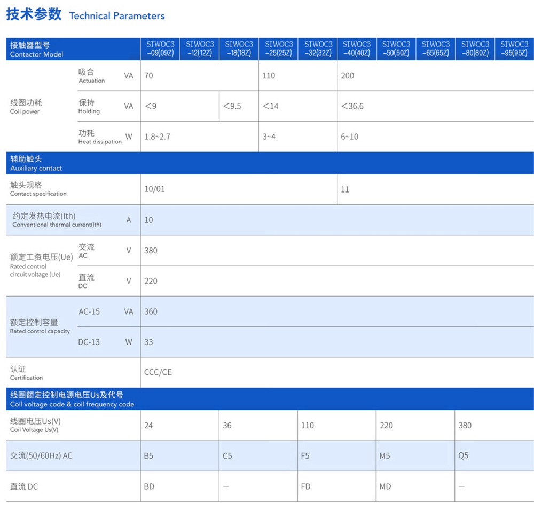534x512 pixels.
Task: Click the Conventional thermal current (Ith) label
Action: tap(57, 220)
